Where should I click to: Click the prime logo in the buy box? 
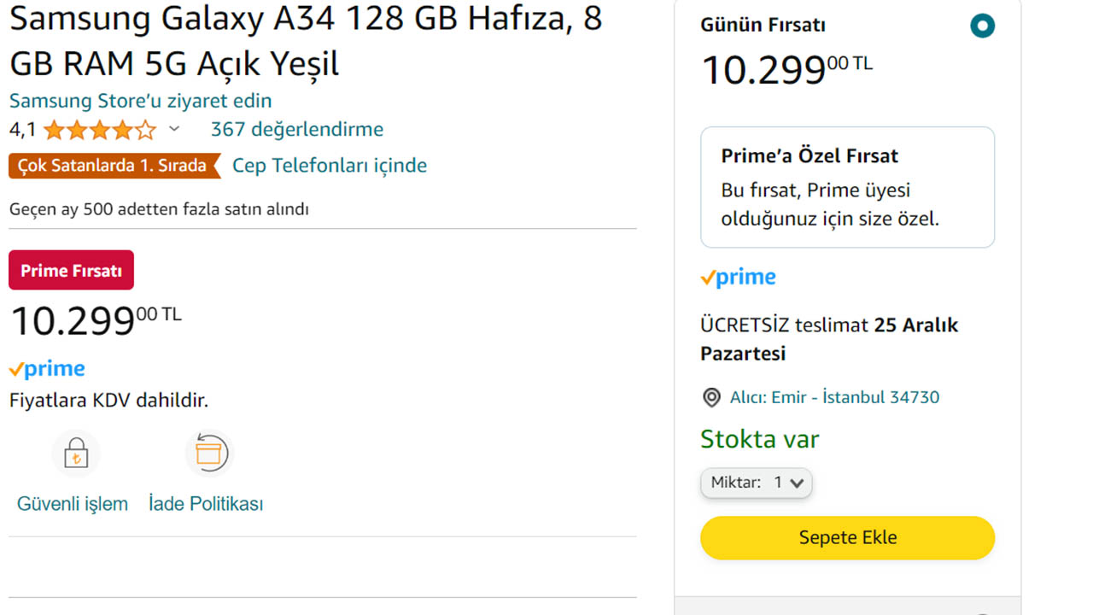(x=738, y=277)
